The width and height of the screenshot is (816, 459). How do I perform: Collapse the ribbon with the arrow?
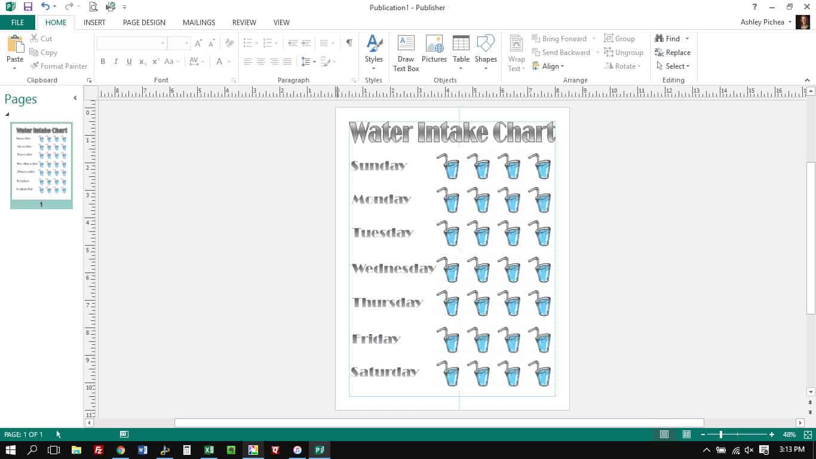coord(808,80)
